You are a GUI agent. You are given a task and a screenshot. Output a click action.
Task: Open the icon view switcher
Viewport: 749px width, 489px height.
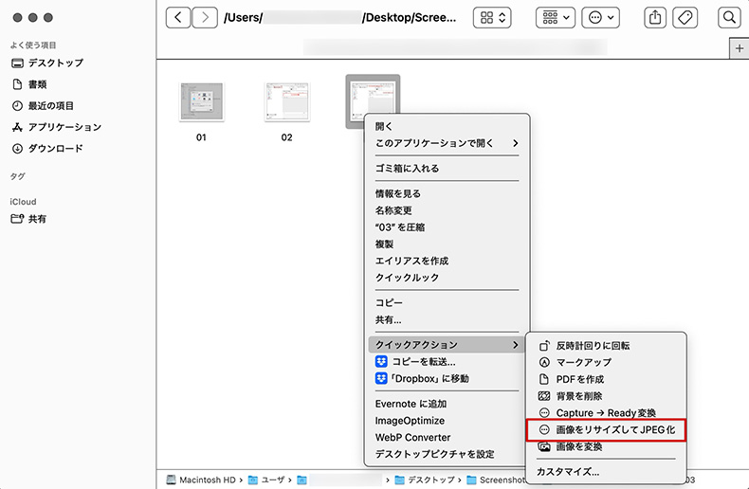coord(492,18)
